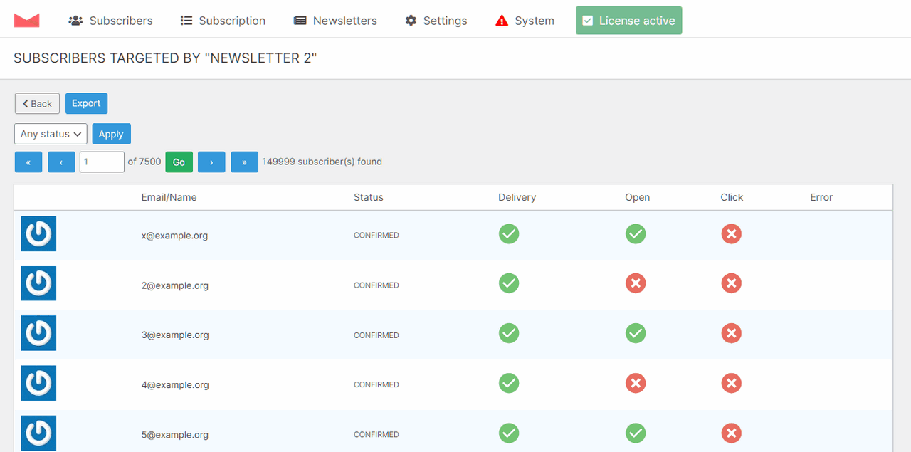The image size is (911, 452).
Task: Click the red click-cross for x@example.org
Action: (731, 233)
